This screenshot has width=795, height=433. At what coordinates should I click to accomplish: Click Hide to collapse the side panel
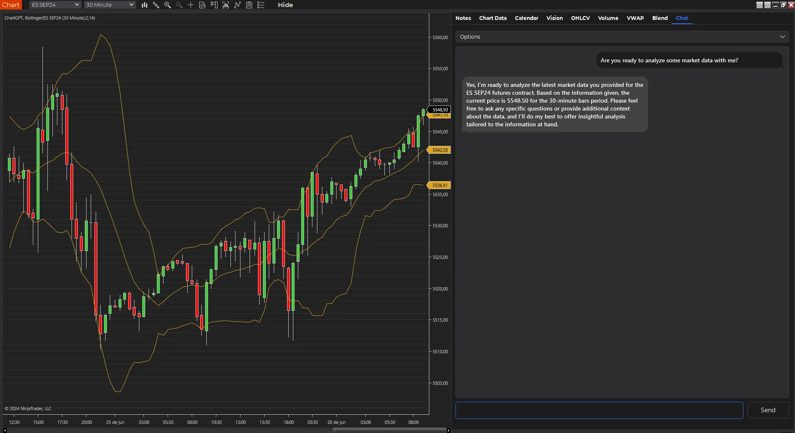tap(285, 5)
